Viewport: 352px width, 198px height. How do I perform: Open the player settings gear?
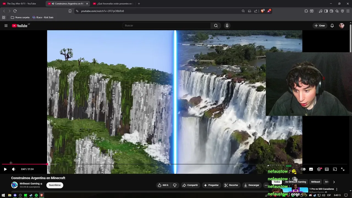point(319,169)
